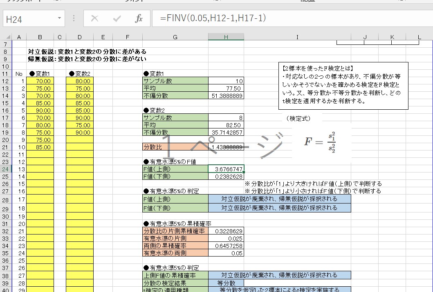Open the Name Box dropdown arrow
This screenshot has height=292, width=433.
[x=59, y=18]
